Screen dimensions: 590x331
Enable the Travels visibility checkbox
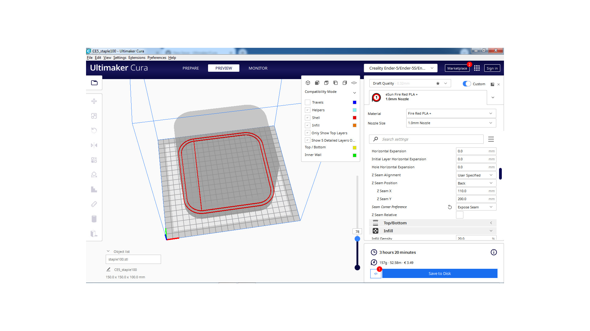[x=307, y=102]
